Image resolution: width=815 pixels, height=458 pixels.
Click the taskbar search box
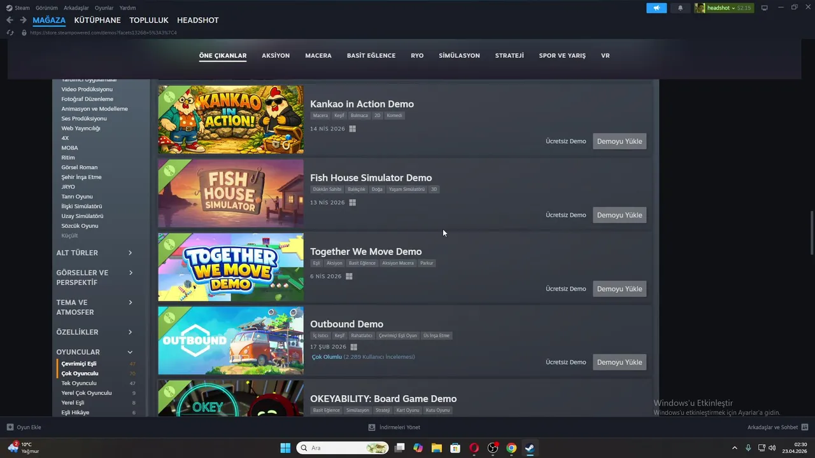343,448
